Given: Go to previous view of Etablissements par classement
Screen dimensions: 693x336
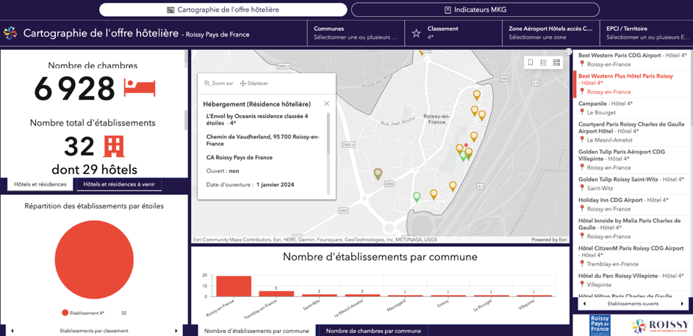Looking at the screenshot, I should pos(12,330).
